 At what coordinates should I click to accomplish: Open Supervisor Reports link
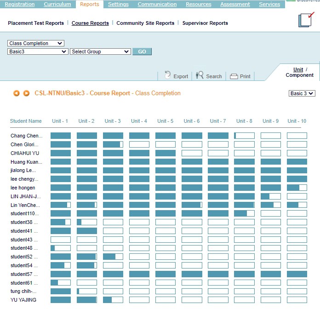coord(205,23)
